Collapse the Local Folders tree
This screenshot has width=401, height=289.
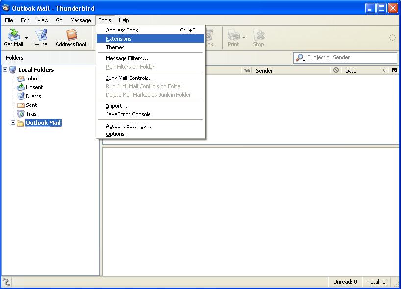point(5,69)
